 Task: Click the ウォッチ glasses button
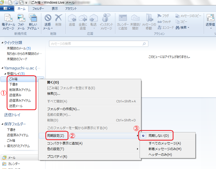point(164,22)
